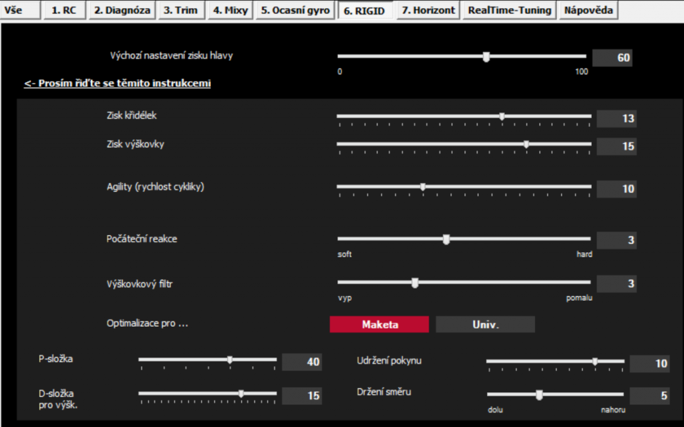Select Maketa optimization mode

379,325
